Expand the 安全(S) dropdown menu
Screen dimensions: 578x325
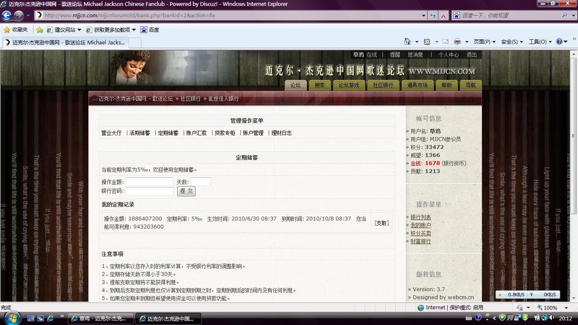(x=512, y=41)
